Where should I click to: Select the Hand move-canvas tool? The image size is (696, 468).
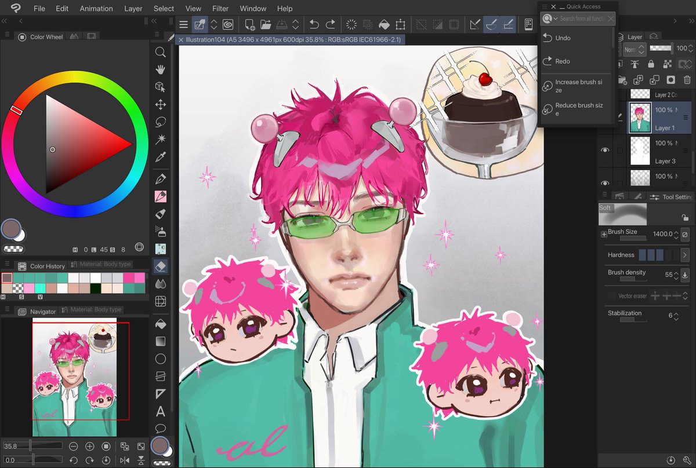point(161,70)
